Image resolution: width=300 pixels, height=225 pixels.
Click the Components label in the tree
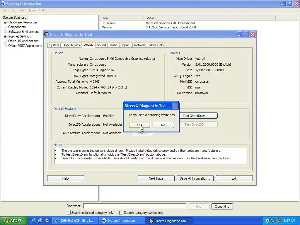(17, 27)
